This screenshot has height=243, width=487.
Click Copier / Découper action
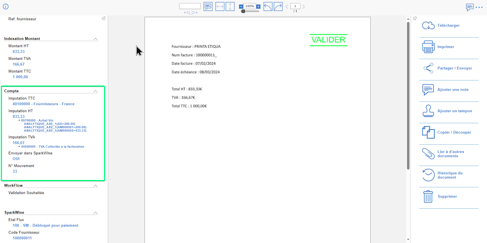pos(454,132)
